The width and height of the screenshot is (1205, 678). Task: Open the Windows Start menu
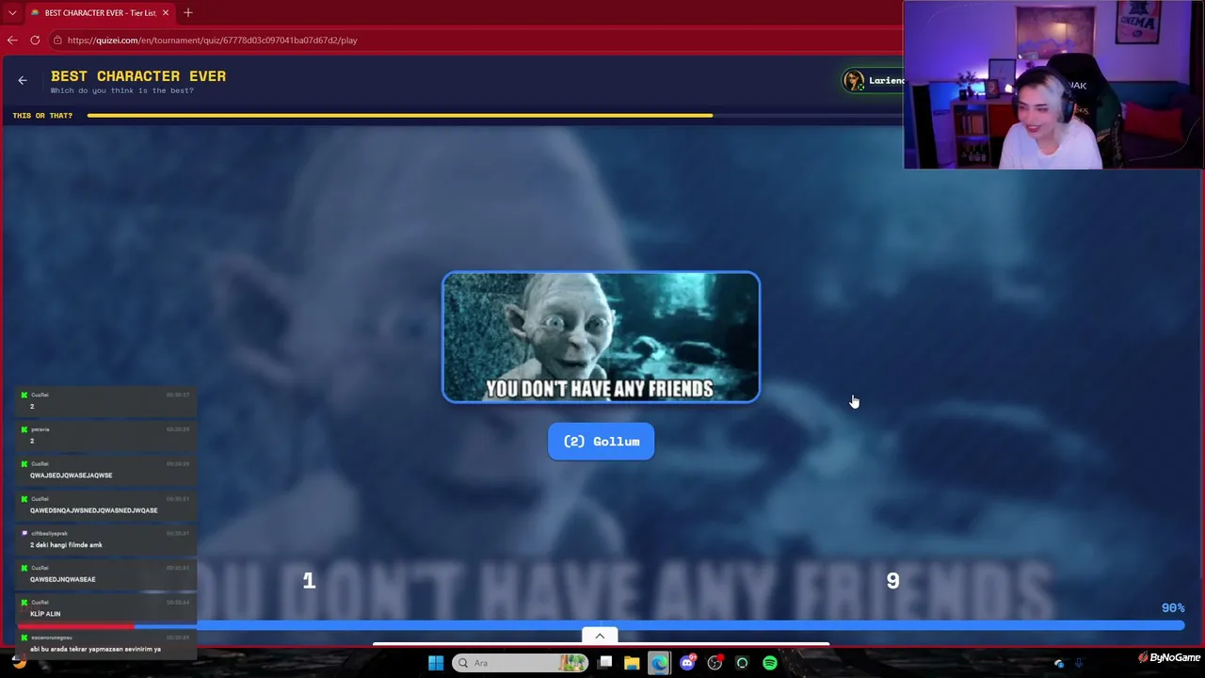point(435,663)
